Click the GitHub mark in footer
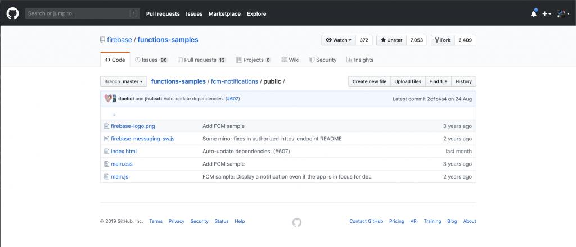Viewport: 576px width, 247px height. [297, 222]
